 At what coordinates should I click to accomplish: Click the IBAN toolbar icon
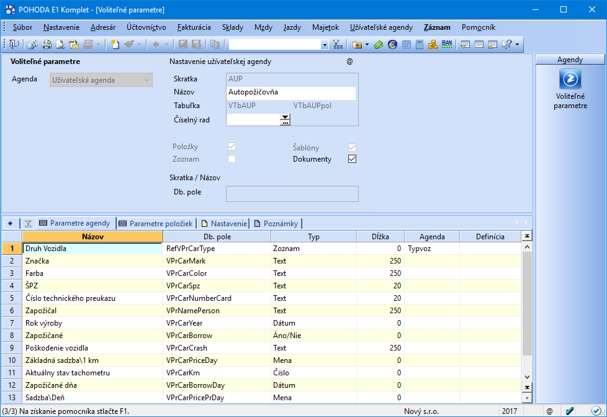pyautogui.click(x=447, y=45)
